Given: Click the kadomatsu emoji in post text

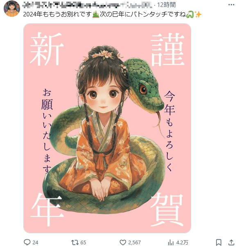Looking at the screenshot, I should tap(96, 14).
